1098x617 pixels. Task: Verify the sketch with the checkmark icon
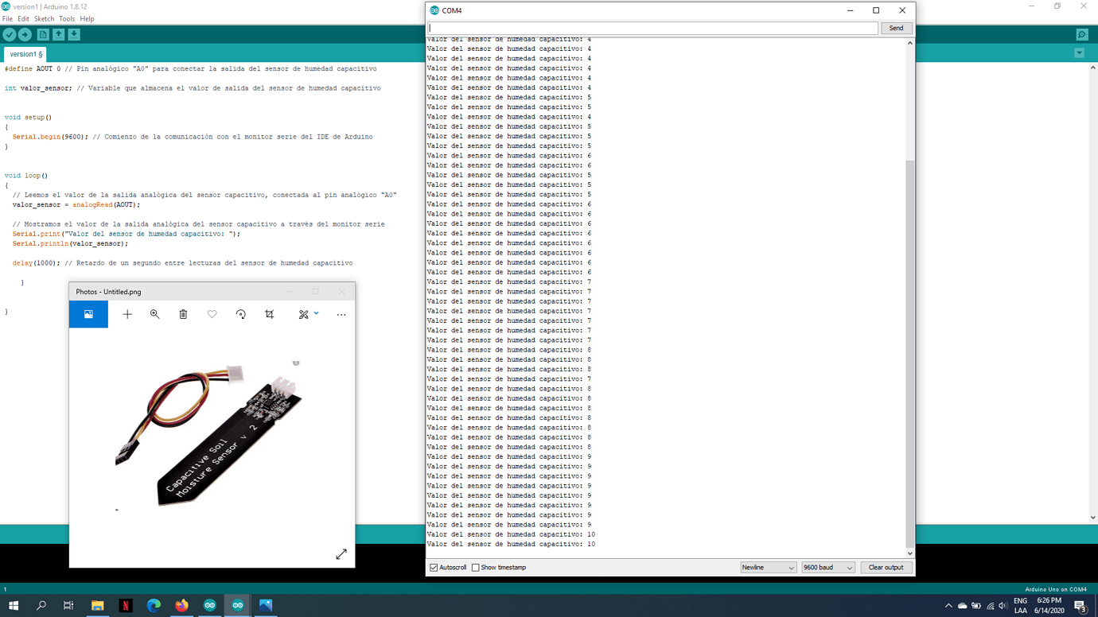click(10, 34)
